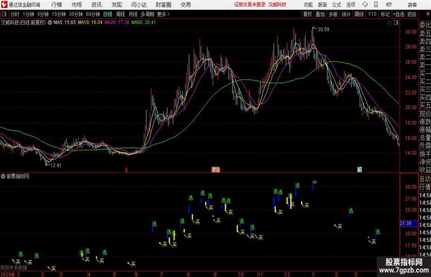Click the 30.59 high price label

click(x=323, y=30)
